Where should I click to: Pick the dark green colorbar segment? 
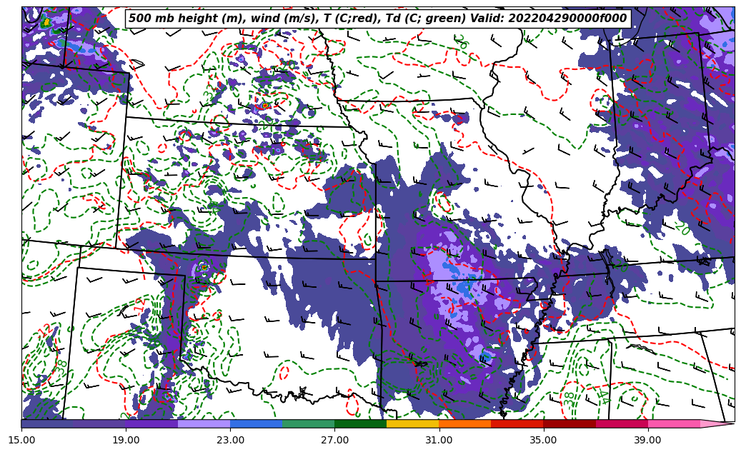360,423
